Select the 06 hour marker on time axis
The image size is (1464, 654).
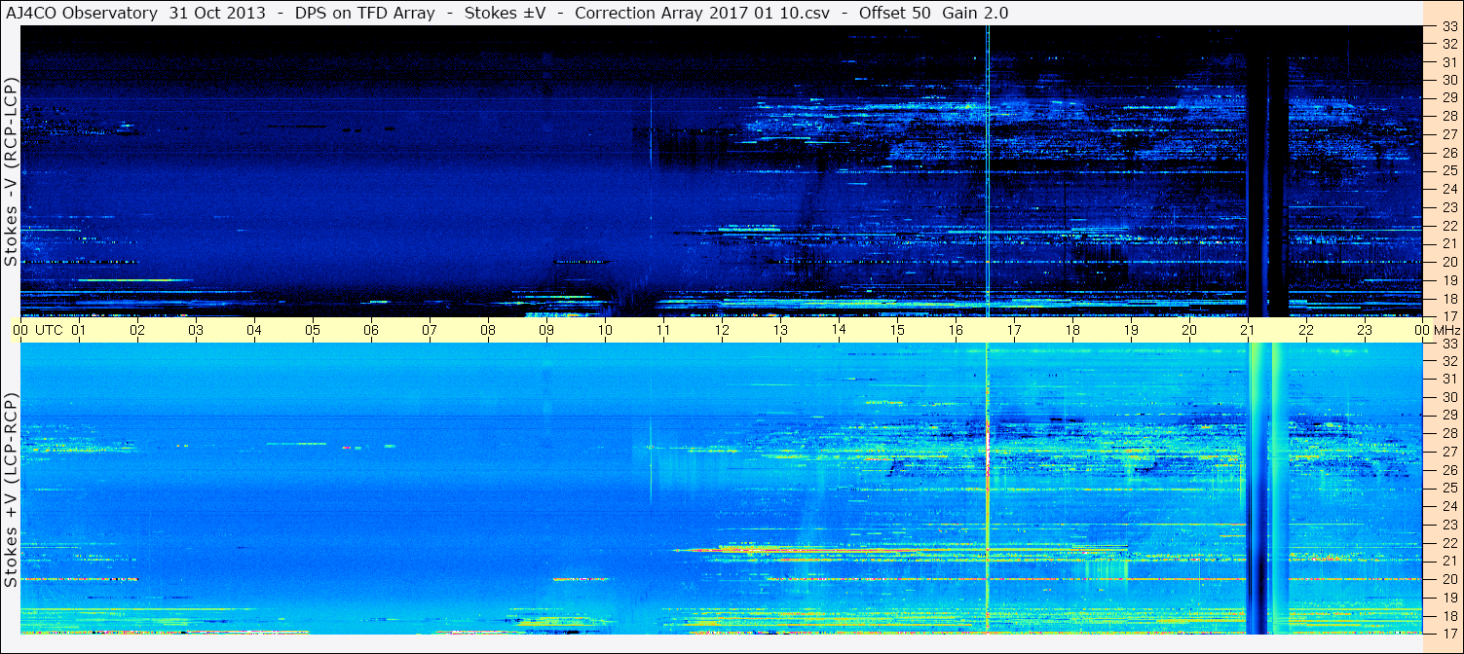pyautogui.click(x=371, y=330)
